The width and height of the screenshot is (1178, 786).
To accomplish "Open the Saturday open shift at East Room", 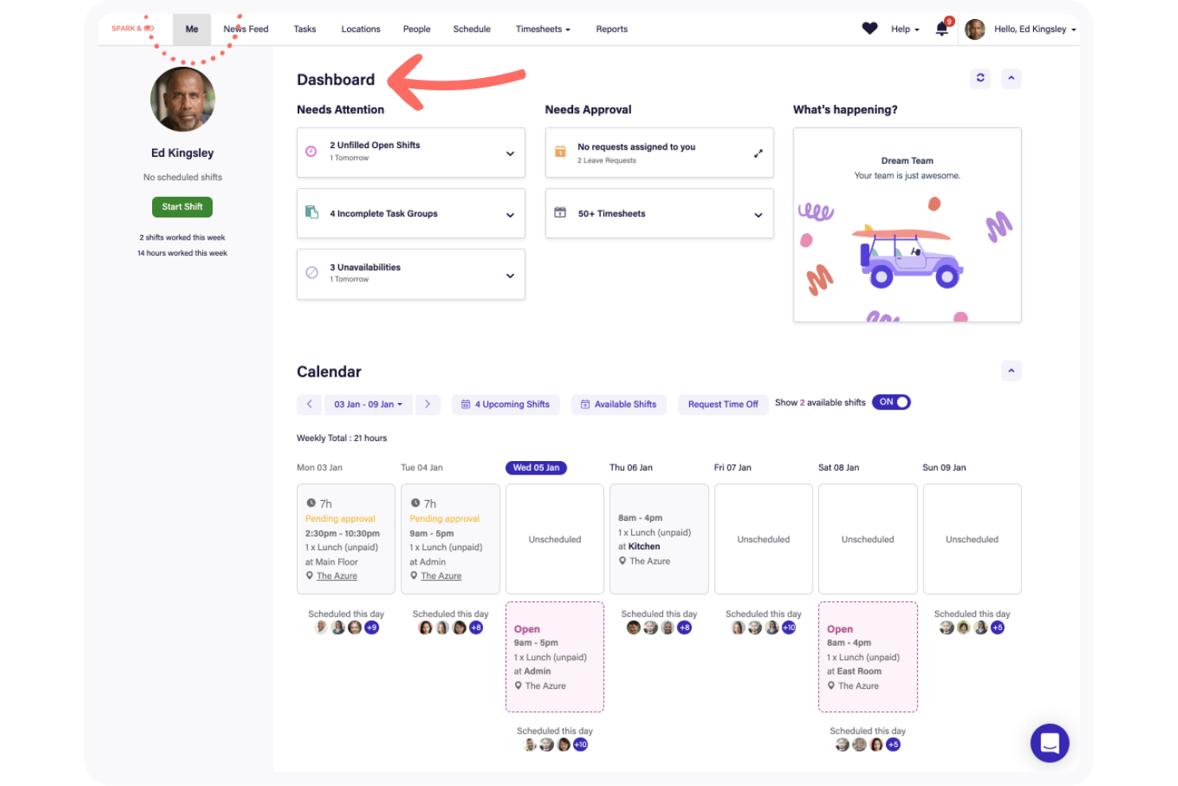I will click(868, 657).
